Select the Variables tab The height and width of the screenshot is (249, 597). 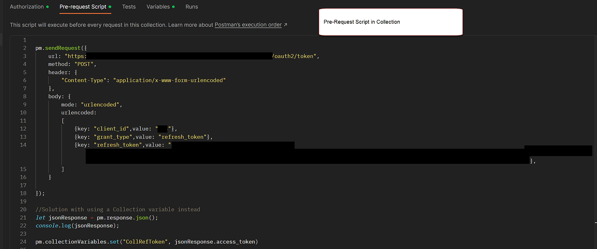tap(158, 6)
